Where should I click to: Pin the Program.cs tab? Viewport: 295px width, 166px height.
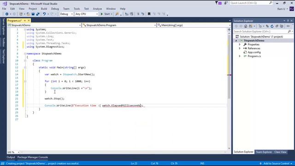click(24, 20)
